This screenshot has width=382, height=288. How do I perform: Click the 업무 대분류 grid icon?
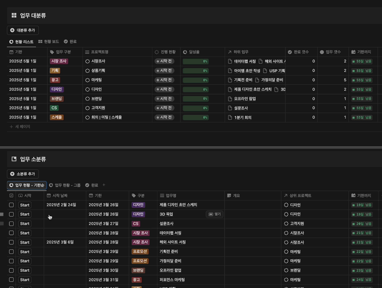[14, 16]
